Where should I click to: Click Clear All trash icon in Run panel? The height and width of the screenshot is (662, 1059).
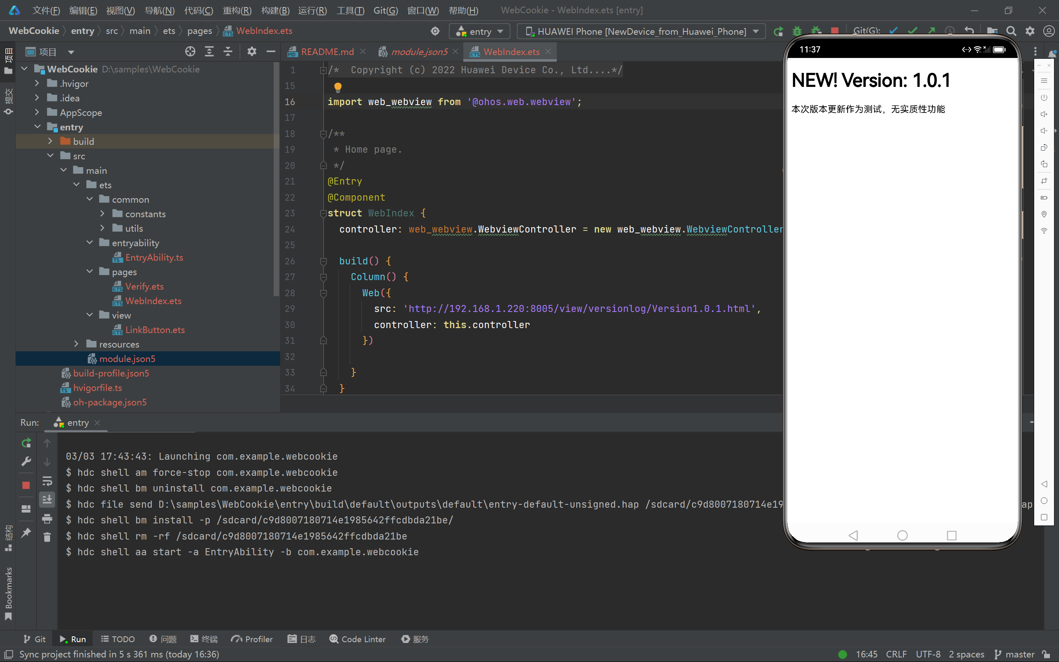pyautogui.click(x=47, y=537)
